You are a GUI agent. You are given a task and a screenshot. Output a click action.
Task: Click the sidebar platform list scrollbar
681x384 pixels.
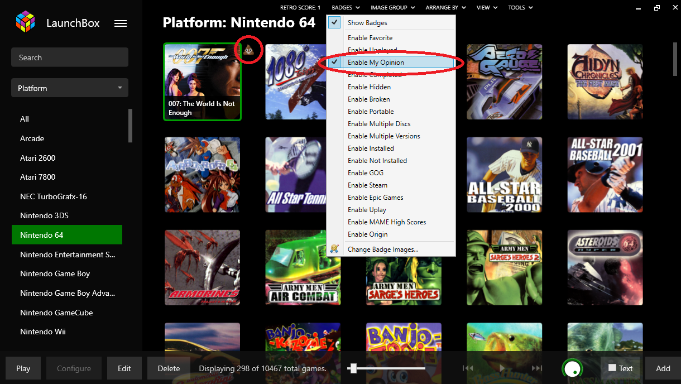131,125
